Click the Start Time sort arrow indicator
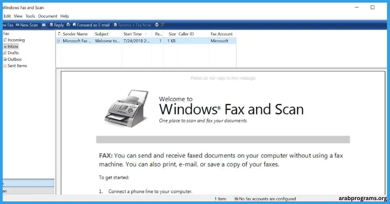 click(146, 34)
